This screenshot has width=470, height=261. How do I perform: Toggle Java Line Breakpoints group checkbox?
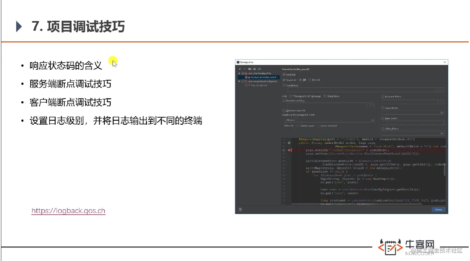(243, 74)
